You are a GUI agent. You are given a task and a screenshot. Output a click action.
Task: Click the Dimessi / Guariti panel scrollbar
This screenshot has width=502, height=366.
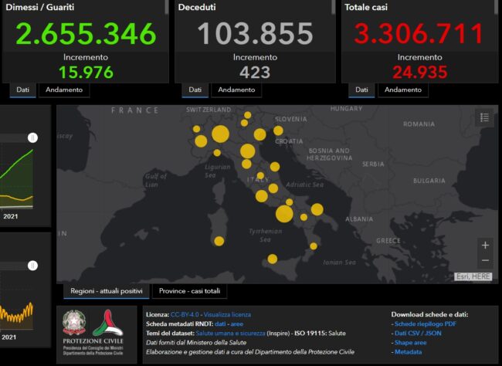pos(167,7)
